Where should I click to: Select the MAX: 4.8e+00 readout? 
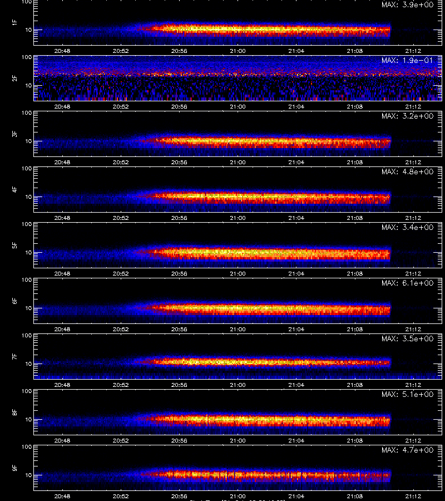coord(408,171)
